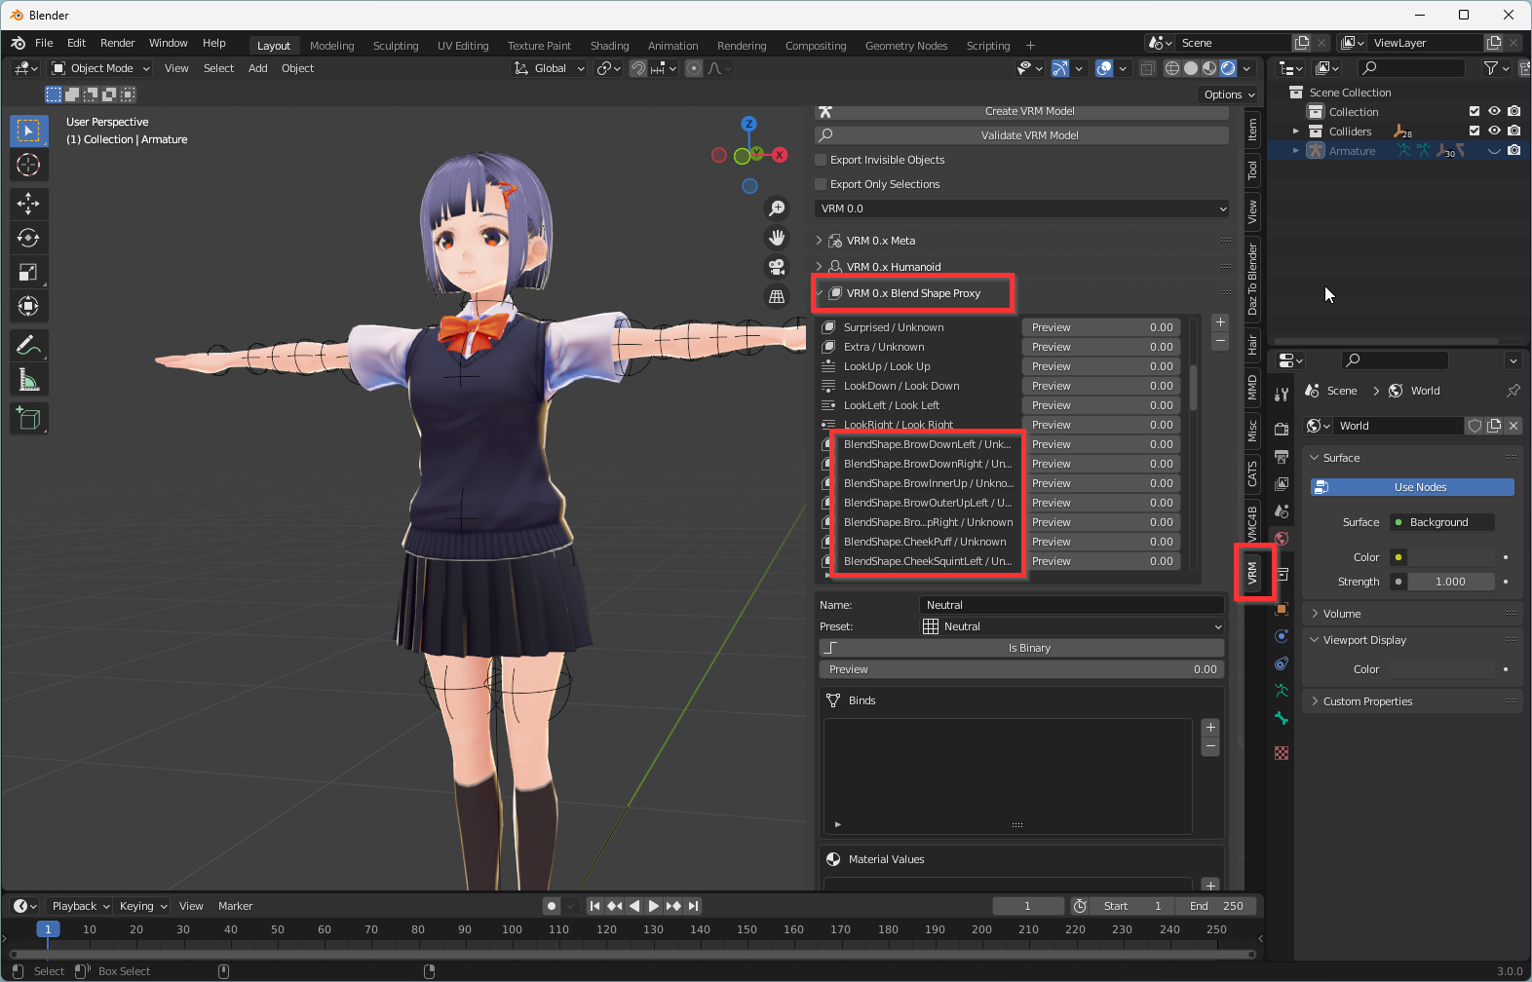Open the Render menu
Viewport: 1532px width, 982px height.
[x=117, y=43]
